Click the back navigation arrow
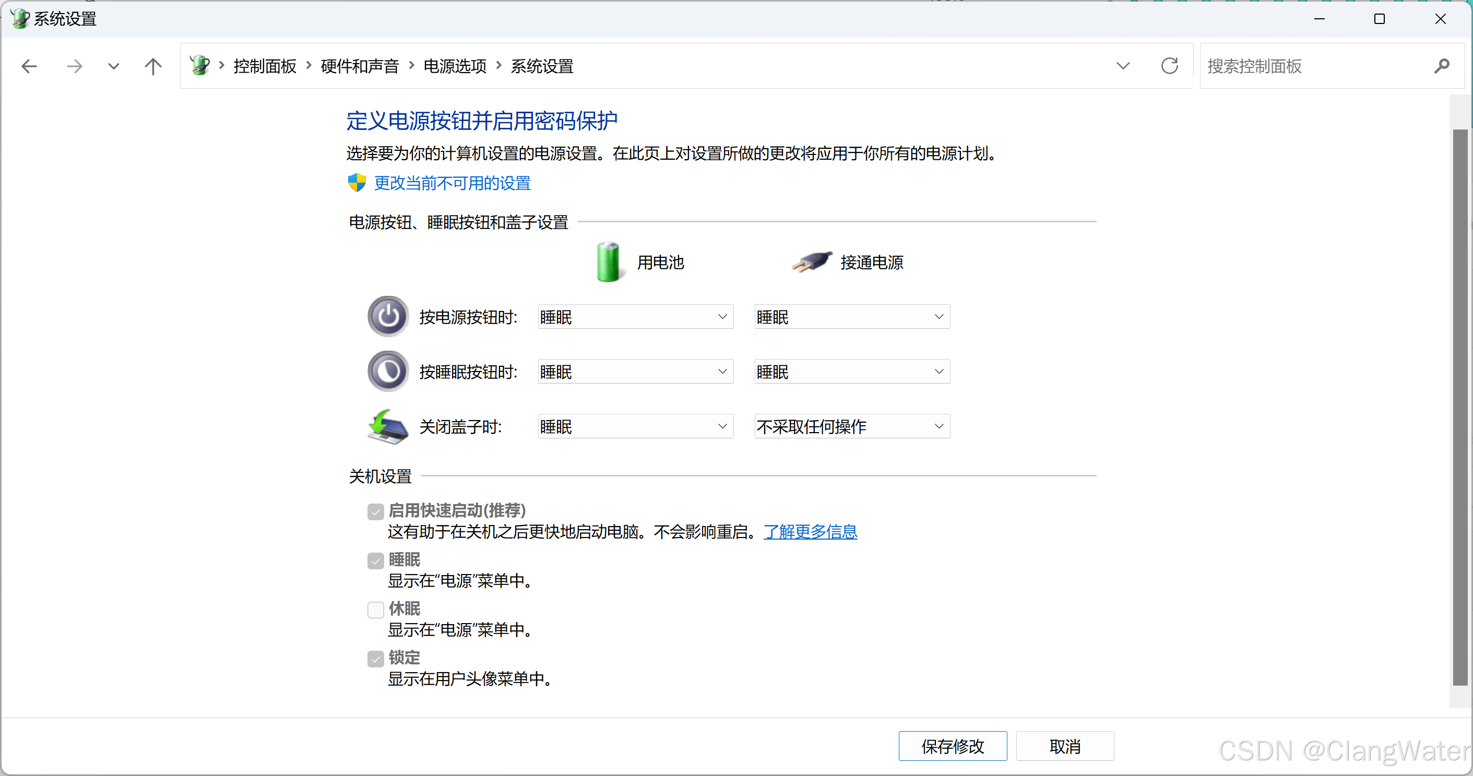Screen dimensions: 1473x776 click(29, 66)
